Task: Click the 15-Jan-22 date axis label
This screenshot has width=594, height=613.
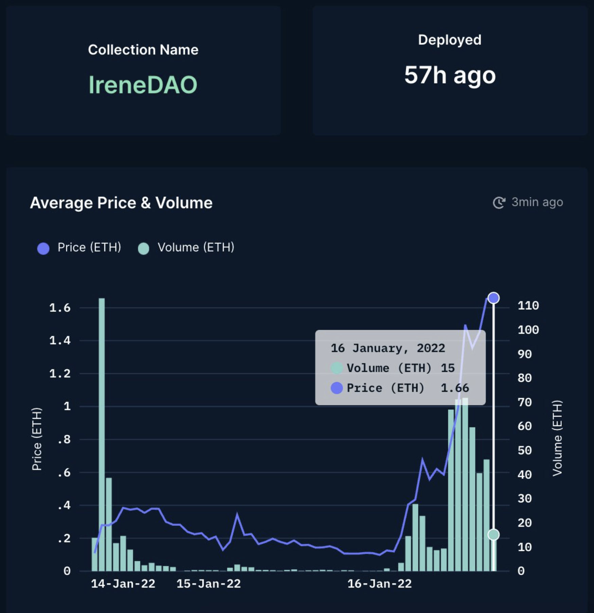Action: pos(209,583)
